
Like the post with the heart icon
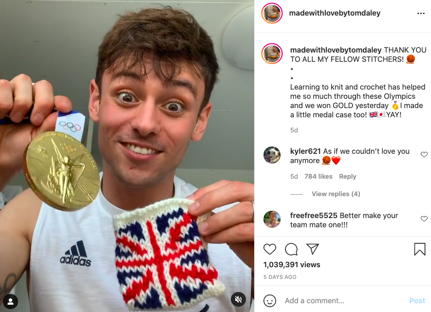[x=270, y=249]
